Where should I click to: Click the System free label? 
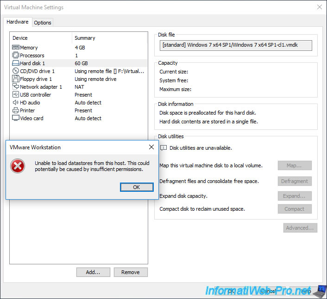174,80
